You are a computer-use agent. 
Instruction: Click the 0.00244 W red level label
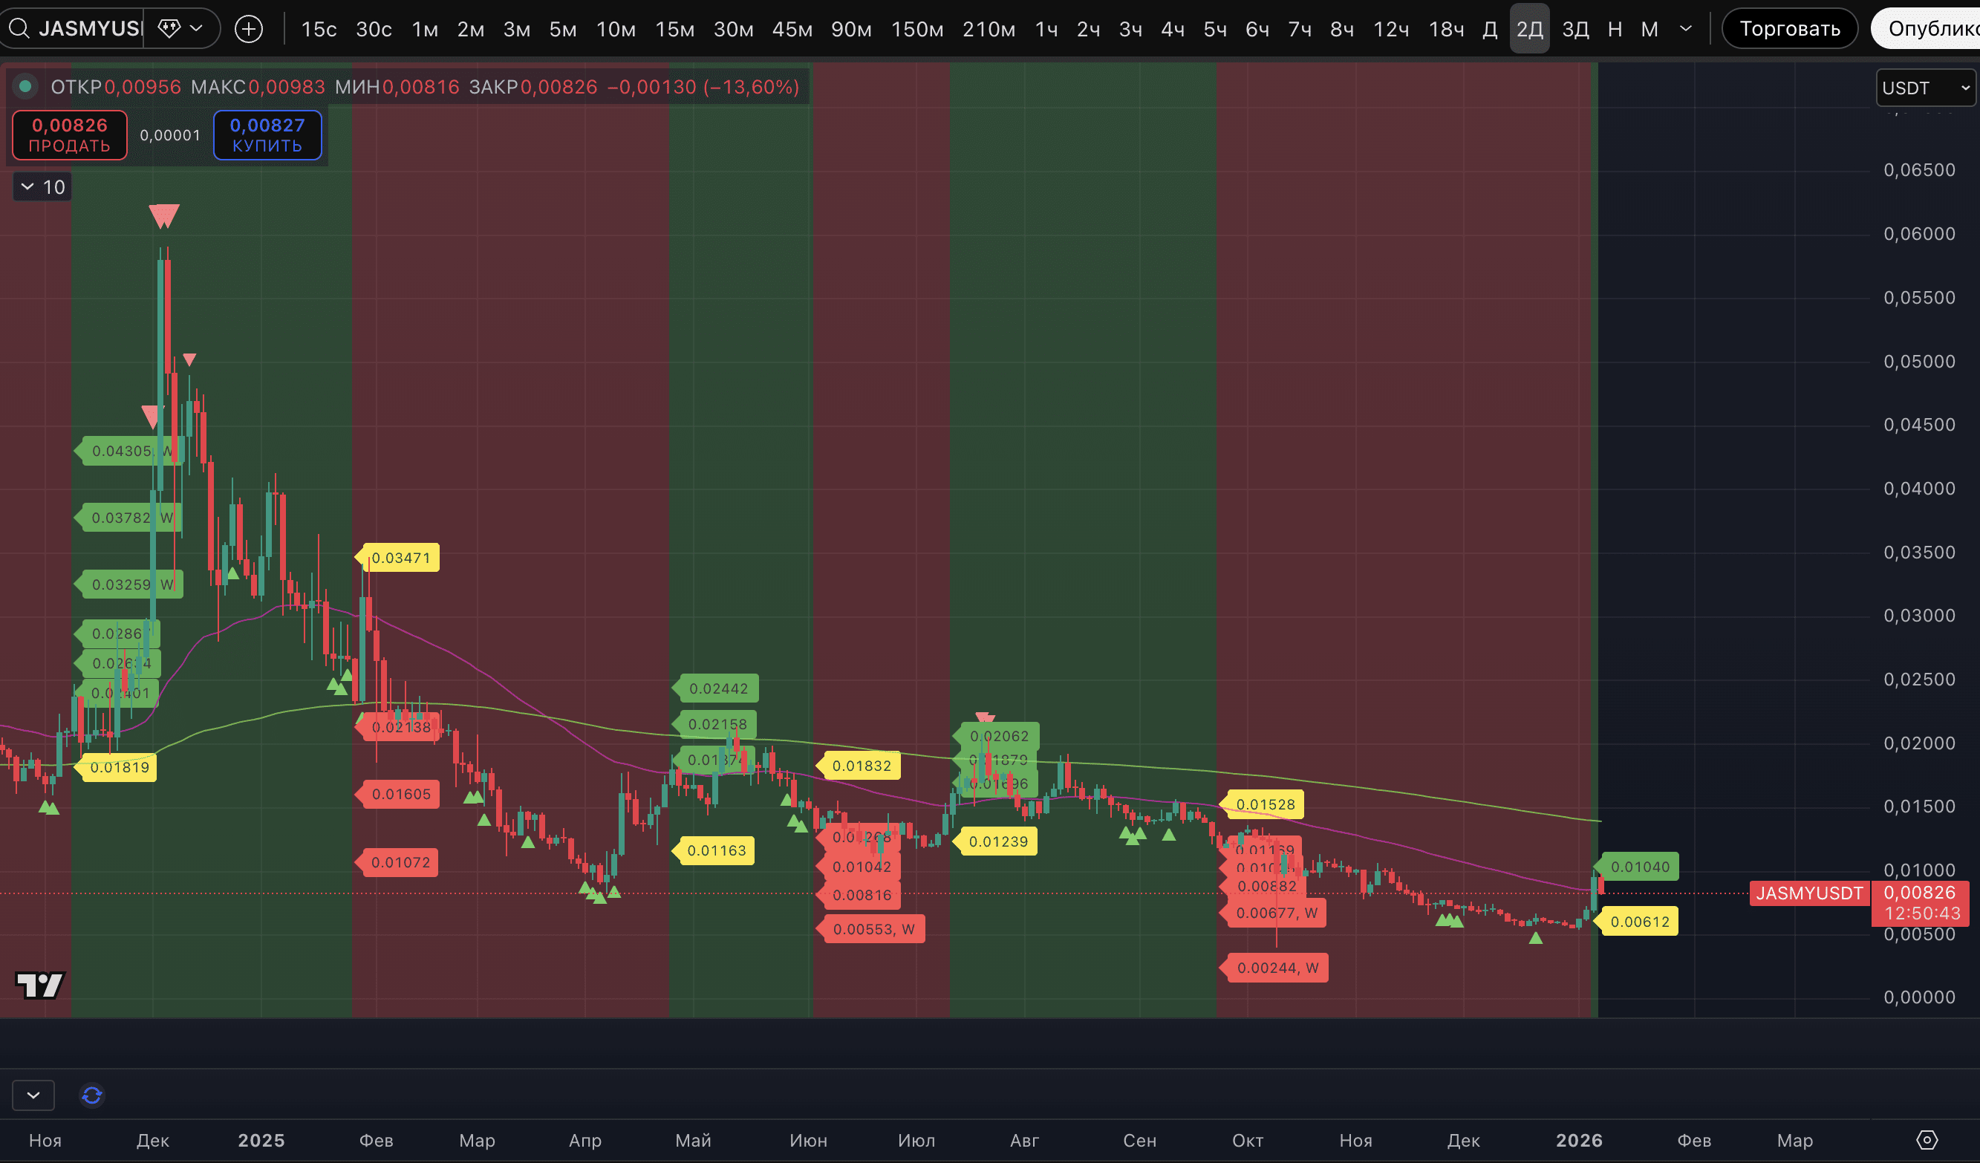pyautogui.click(x=1277, y=968)
